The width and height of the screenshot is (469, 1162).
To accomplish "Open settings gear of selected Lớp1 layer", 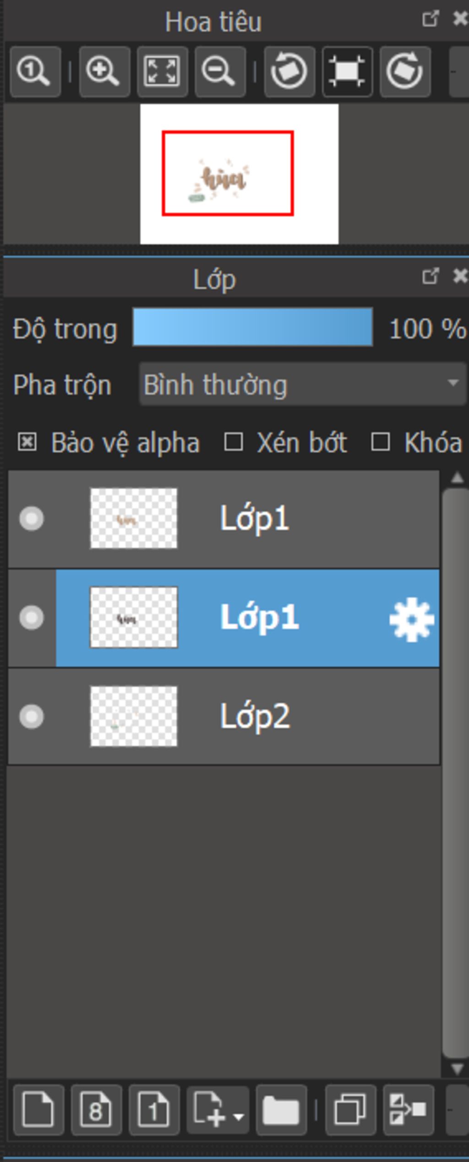I will (x=412, y=619).
